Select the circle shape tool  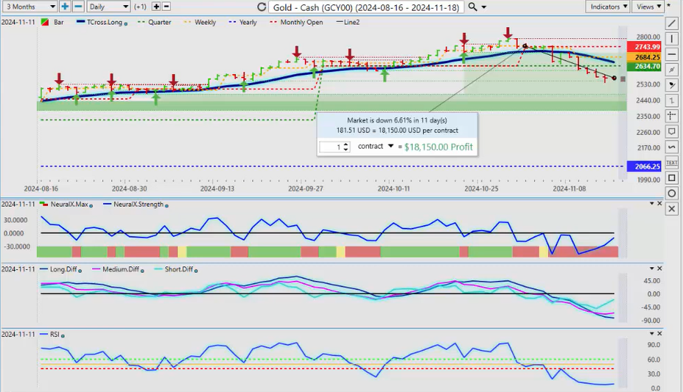point(671,193)
